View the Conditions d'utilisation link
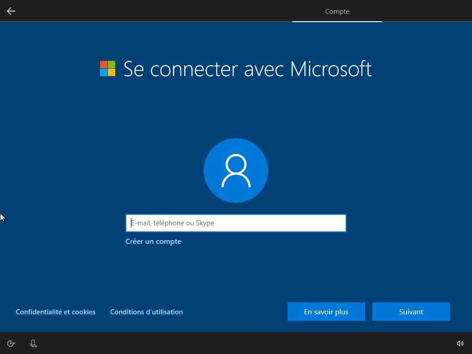This screenshot has width=472, height=354. [x=146, y=312]
